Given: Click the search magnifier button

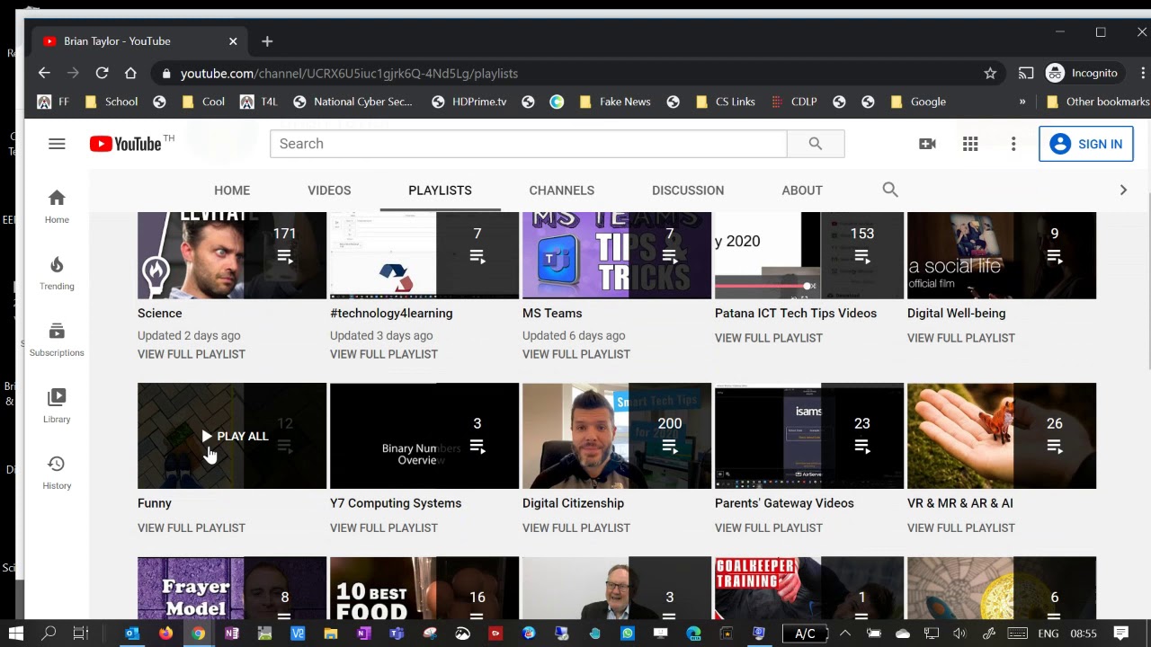Looking at the screenshot, I should [x=816, y=144].
